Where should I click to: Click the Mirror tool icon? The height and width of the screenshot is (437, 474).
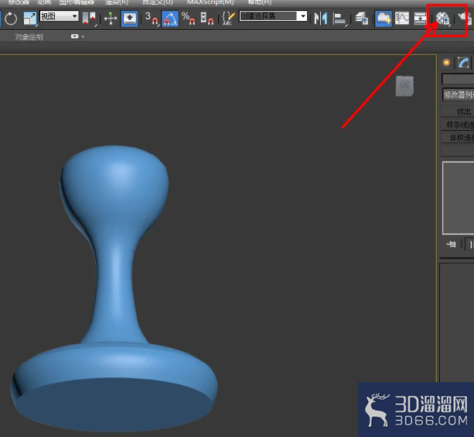click(320, 19)
